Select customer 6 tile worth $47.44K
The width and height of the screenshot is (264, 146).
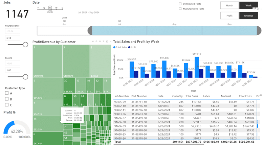48,138
